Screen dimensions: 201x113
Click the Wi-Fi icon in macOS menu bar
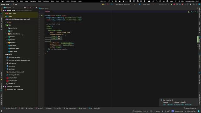pos(176,1)
